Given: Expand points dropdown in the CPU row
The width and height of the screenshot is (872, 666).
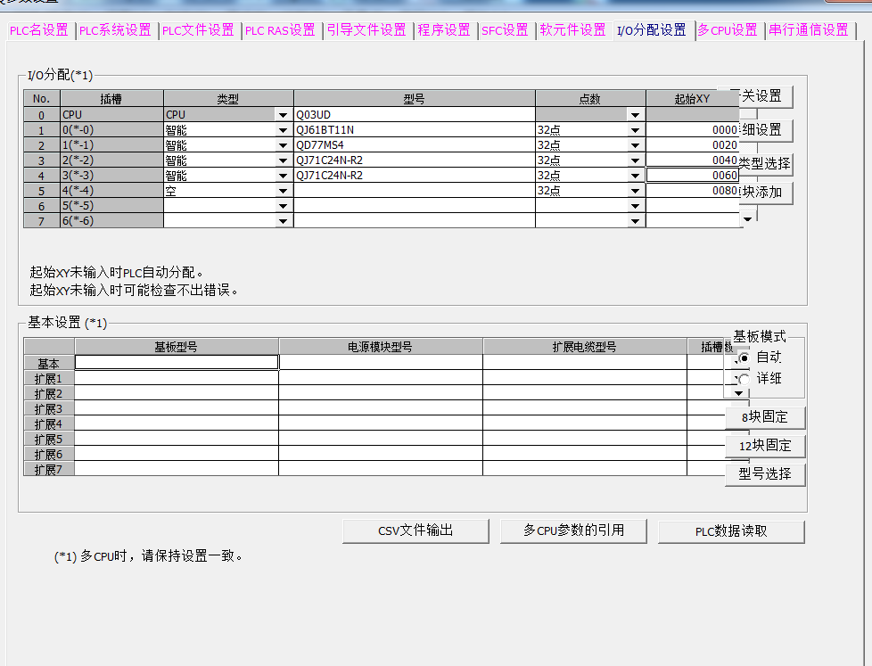Looking at the screenshot, I should pyautogui.click(x=635, y=115).
